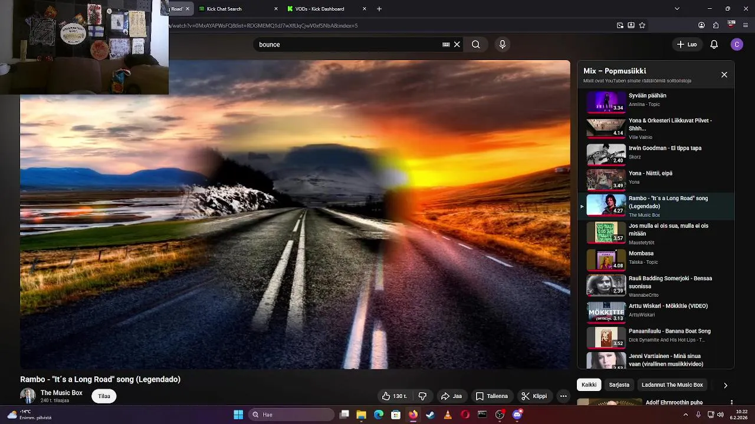Viewport: 755px width, 424px height.
Task: Start voice search with microphone icon
Action: [x=502, y=44]
